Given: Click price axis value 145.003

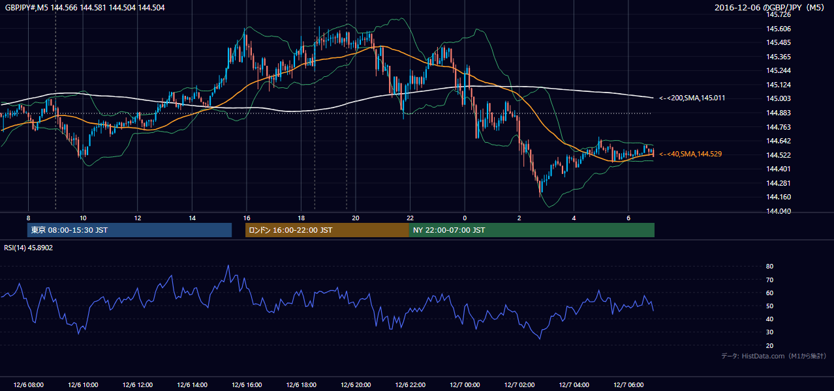Looking at the screenshot, I should coord(778,98).
